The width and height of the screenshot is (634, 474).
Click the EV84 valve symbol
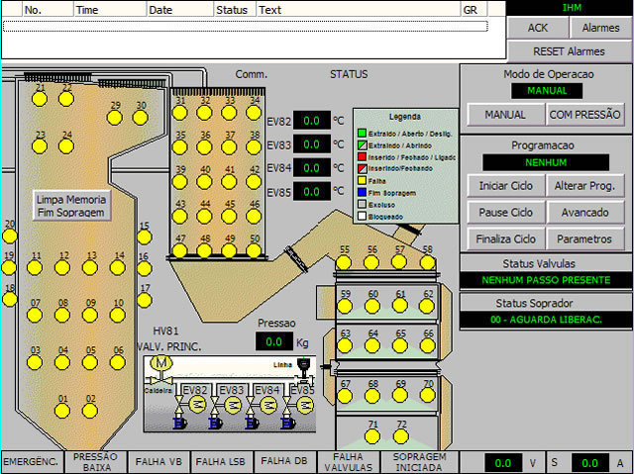(x=251, y=405)
